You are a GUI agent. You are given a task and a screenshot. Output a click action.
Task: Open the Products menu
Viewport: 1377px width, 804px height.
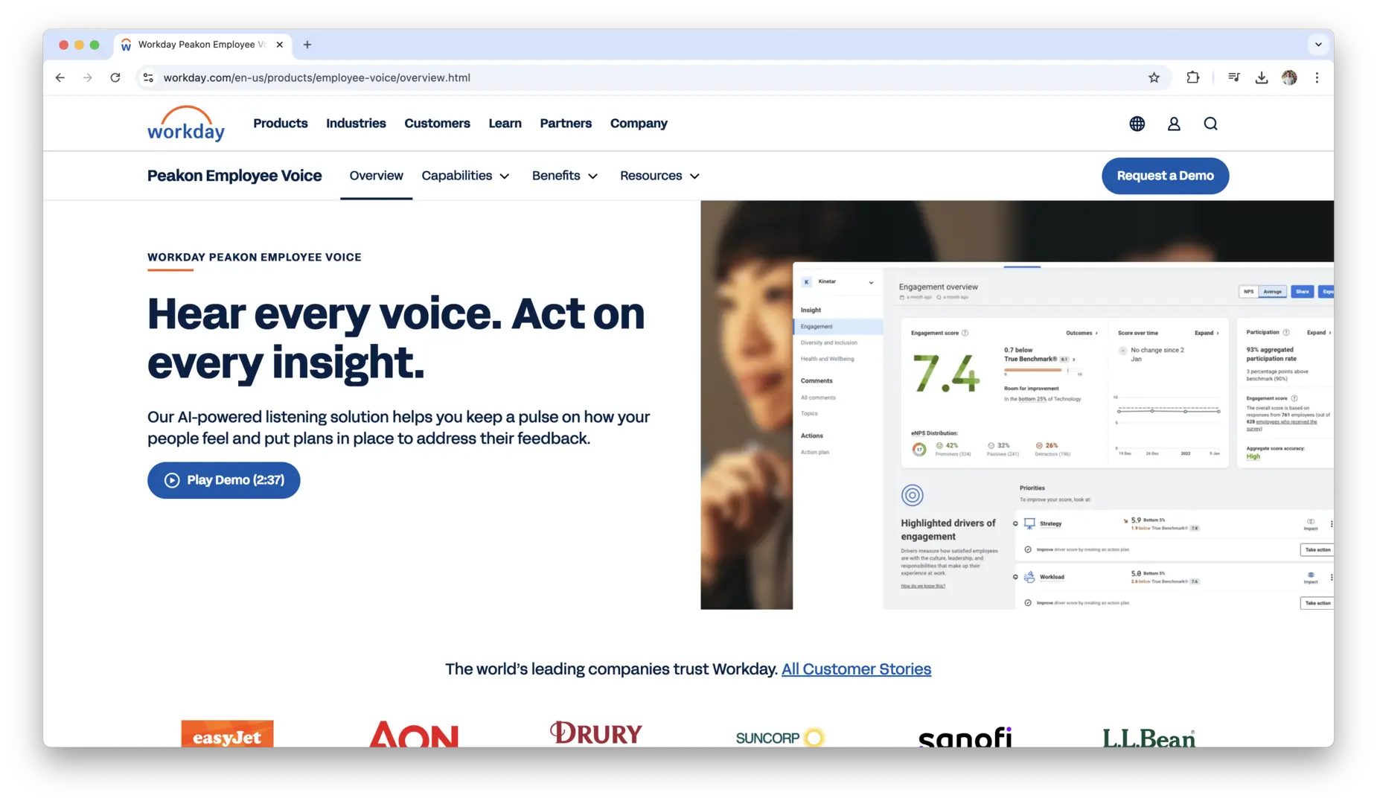click(280, 124)
